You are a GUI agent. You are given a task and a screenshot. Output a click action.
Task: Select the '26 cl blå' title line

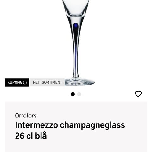pos(31,136)
